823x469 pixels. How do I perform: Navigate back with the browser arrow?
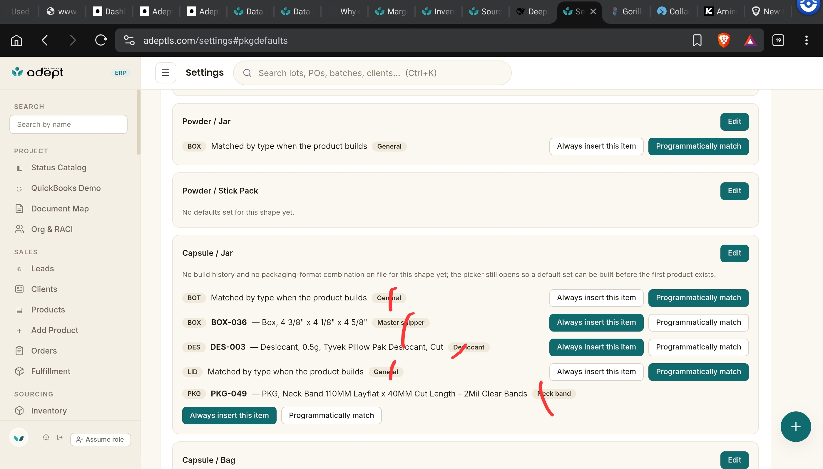[x=45, y=40]
